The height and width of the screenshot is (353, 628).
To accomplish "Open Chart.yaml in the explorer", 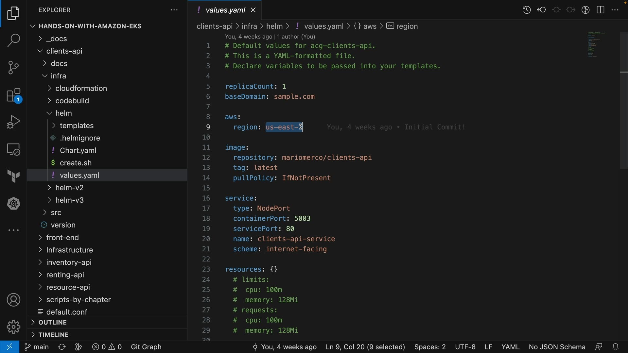I will (78, 151).
